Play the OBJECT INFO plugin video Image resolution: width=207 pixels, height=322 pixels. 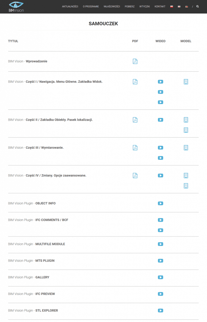[x=160, y=203]
